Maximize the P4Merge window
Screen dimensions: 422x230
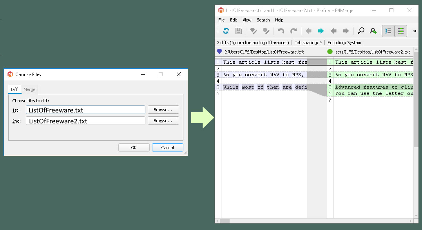pyautogui.click(x=391, y=10)
